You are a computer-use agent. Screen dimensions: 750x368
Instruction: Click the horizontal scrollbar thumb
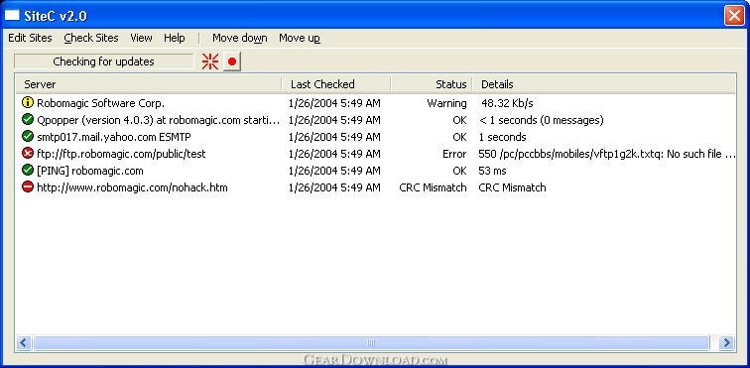pyautogui.click(x=371, y=342)
